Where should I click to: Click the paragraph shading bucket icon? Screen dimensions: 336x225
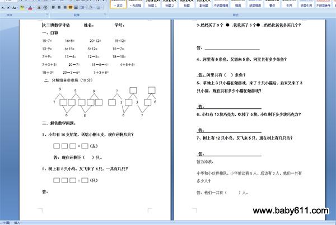(90, 7)
